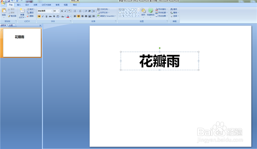Click the Office button
Viewport: 257px width, 149px height.
click(3, 2)
